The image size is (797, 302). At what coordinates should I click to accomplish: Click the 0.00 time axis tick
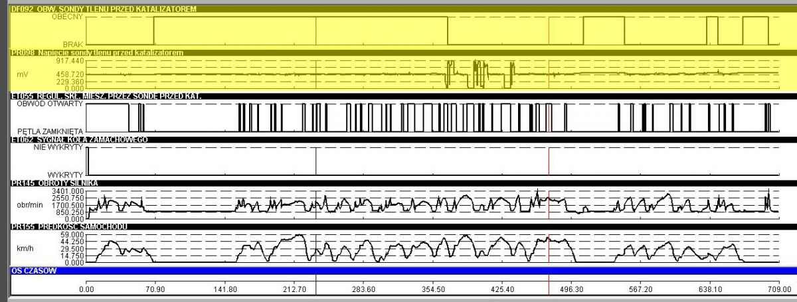click(86, 289)
